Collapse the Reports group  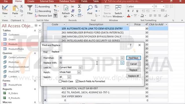pos(35,89)
